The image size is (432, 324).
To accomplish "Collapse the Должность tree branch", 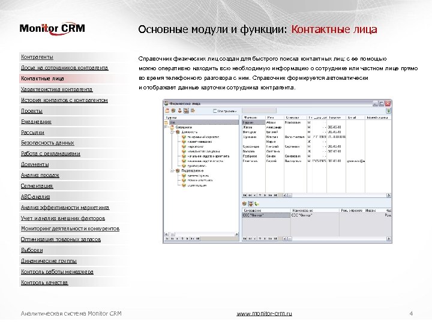I will pyautogui.click(x=172, y=132).
